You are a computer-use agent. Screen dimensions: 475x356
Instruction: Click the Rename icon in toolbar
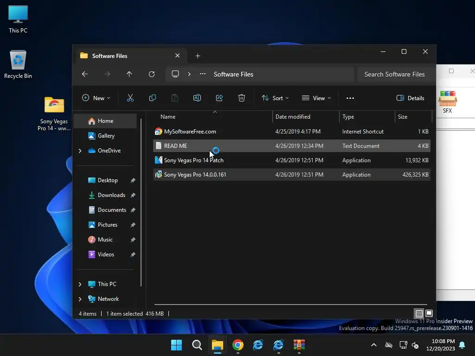point(197,98)
